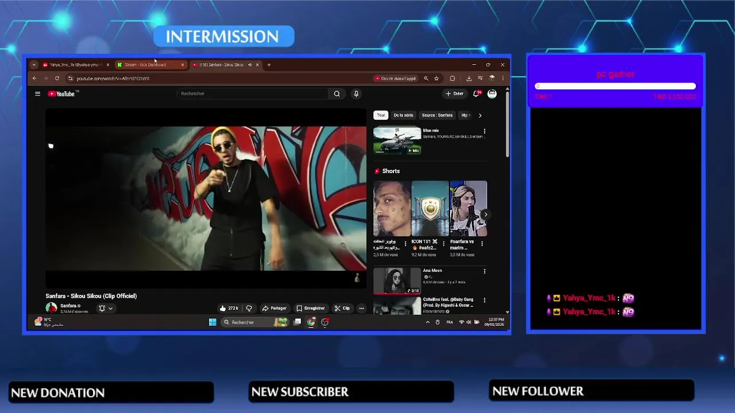Open options menu for Ana Meen

(485, 271)
